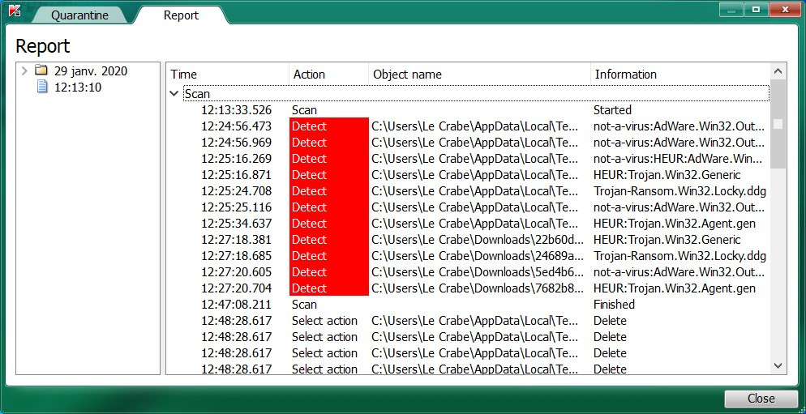Viewport: 806px width, 414px height.
Task: Click the scrollbar down arrow
Action: 778,365
